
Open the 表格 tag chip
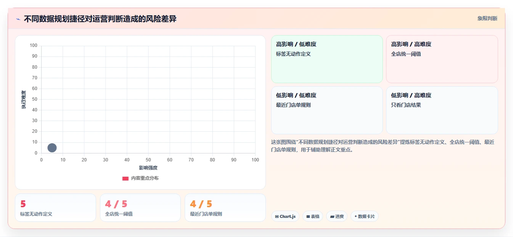[313, 216]
